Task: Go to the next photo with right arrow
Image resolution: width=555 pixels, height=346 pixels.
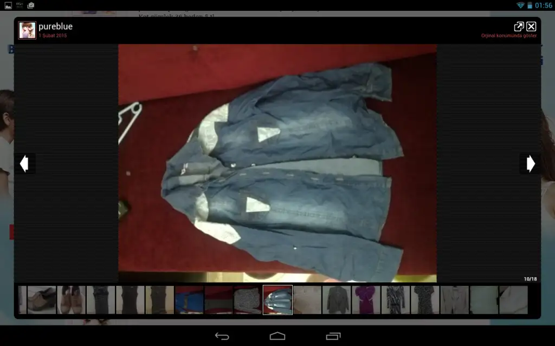Action: [x=531, y=163]
